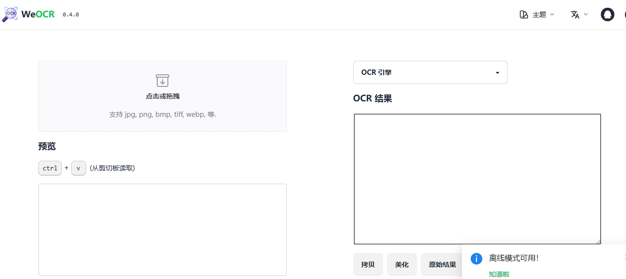The width and height of the screenshot is (626, 279).
Task: Click the WeOCR magnifier logo icon
Action: click(x=10, y=14)
